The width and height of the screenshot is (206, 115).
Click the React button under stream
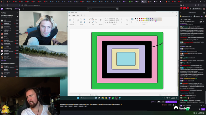tap(154, 102)
